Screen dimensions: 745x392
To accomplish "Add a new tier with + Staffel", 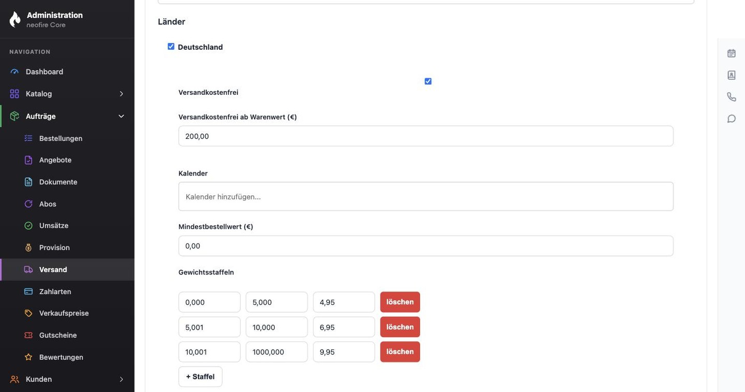I will tap(200, 377).
